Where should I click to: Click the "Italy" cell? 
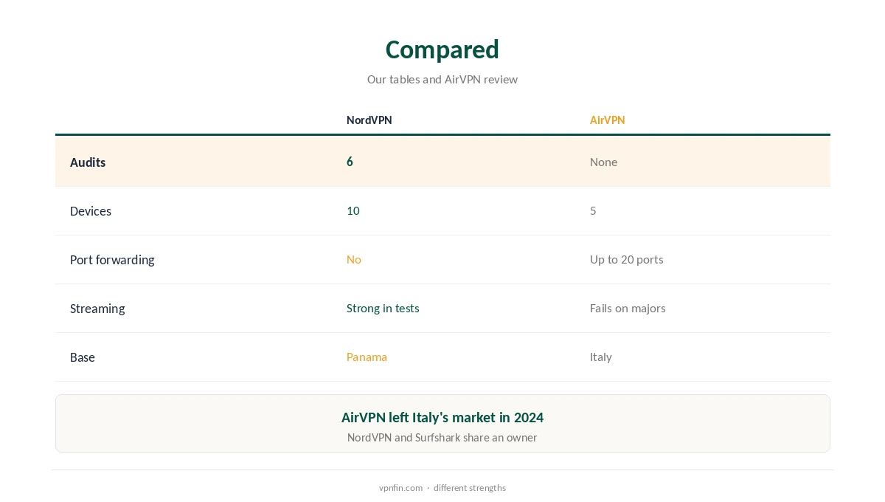[x=601, y=357]
